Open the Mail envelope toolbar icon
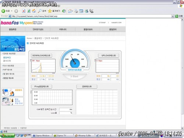 pyautogui.click(x=70, y=11)
